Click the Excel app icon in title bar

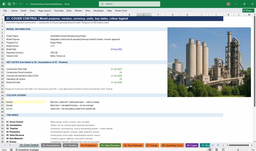pos(4,4)
